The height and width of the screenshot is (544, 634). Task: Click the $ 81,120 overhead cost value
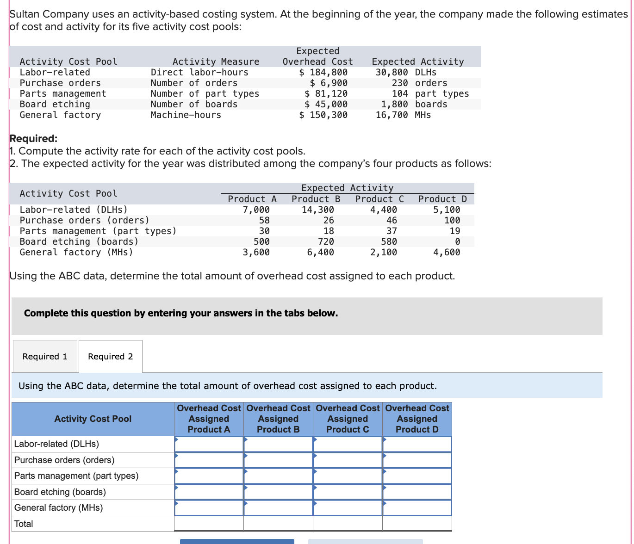click(x=326, y=93)
